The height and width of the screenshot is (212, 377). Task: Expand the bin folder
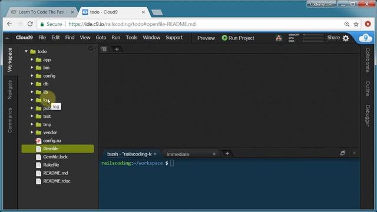32,68
